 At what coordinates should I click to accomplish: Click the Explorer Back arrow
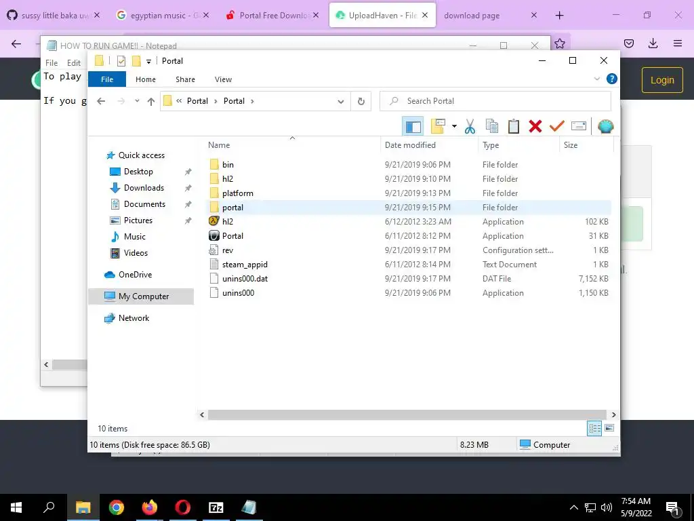(x=101, y=101)
